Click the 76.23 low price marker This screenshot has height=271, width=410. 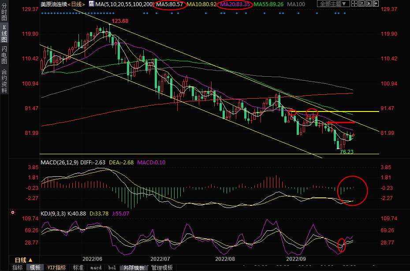tap(347, 152)
